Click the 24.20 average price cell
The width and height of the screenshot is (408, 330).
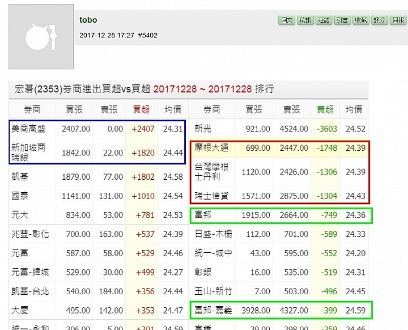[x=355, y=253]
